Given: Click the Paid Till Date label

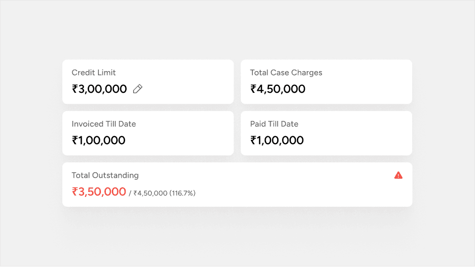Looking at the screenshot, I should [274, 124].
